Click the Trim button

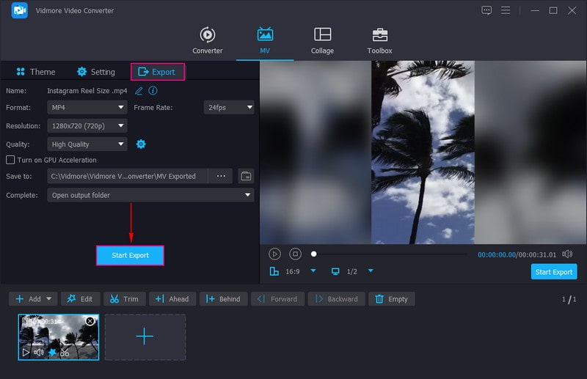click(x=124, y=299)
